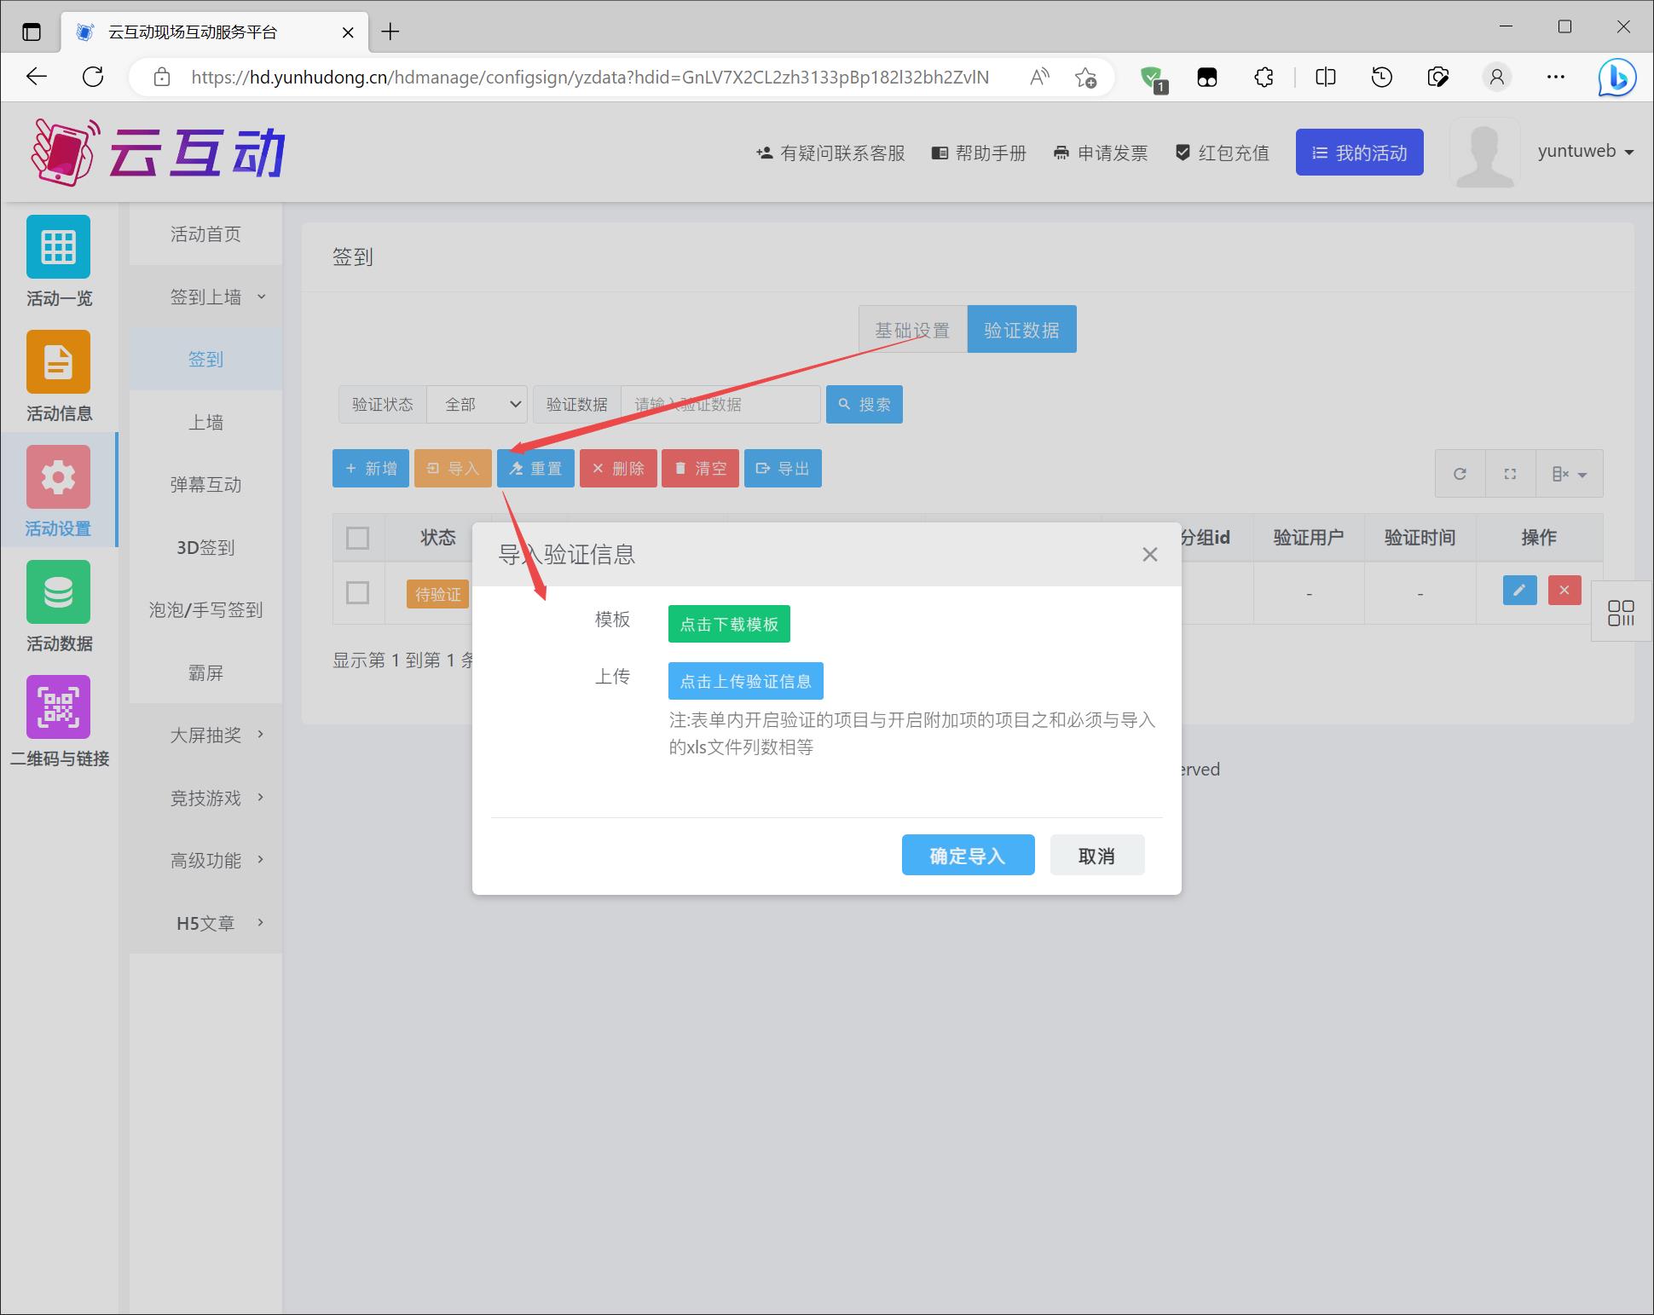1654x1315 pixels.
Task: Open the 活动一览 grid icon
Action: click(58, 247)
